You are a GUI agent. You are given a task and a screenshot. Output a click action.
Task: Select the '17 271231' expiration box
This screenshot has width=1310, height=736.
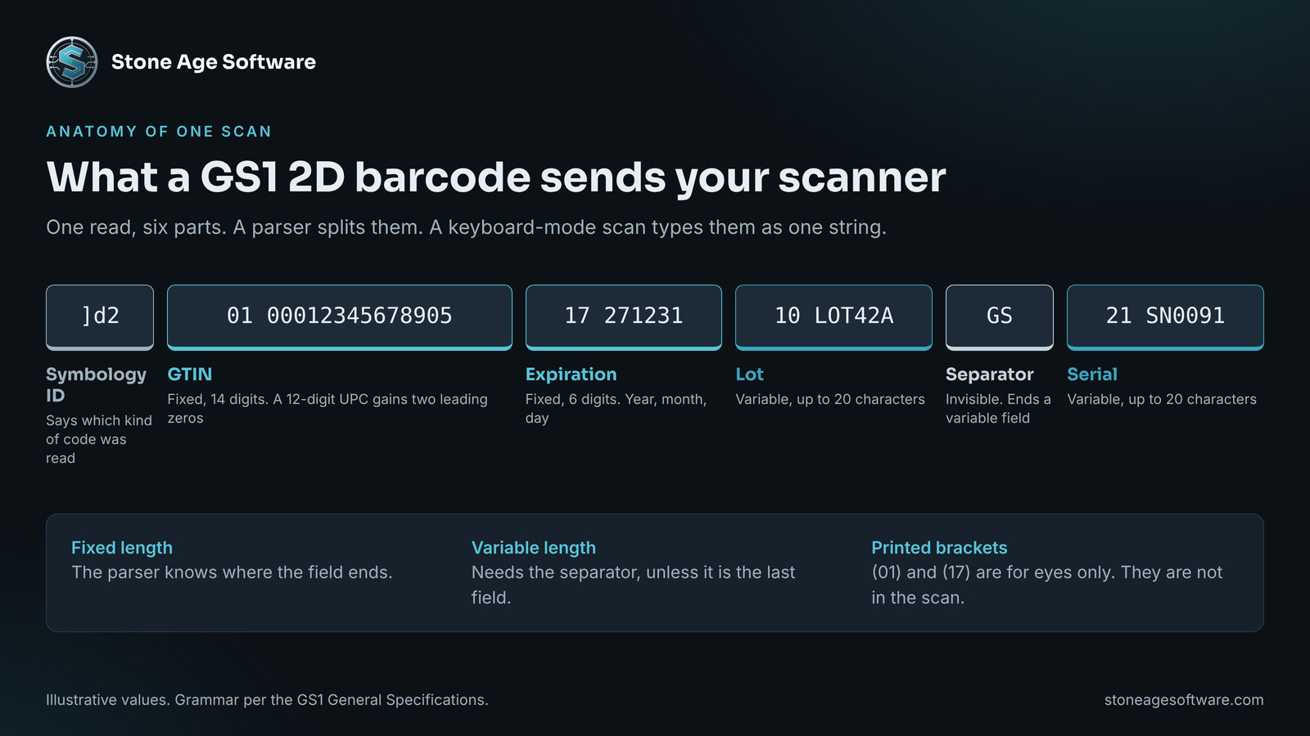pyautogui.click(x=624, y=317)
